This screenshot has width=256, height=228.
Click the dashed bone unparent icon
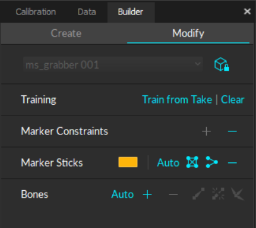click(218, 194)
